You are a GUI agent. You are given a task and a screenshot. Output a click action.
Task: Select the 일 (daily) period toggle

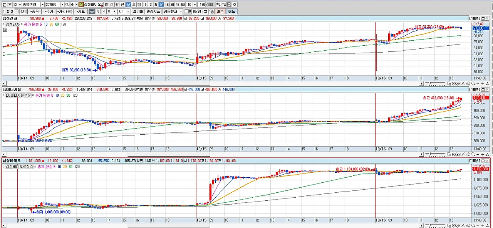(x=106, y=4)
